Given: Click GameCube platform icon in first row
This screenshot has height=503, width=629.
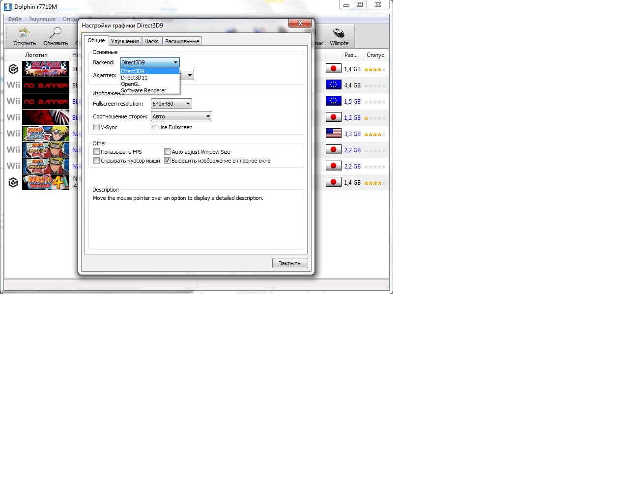Looking at the screenshot, I should 13,69.
